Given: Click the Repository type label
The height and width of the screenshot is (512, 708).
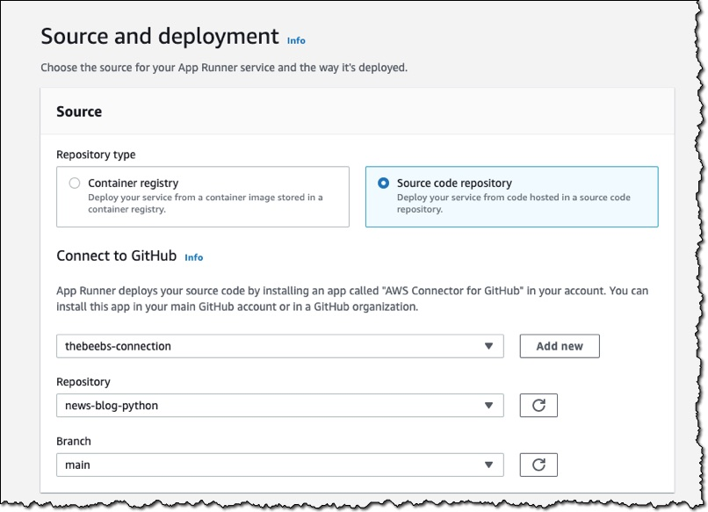Looking at the screenshot, I should [x=96, y=155].
